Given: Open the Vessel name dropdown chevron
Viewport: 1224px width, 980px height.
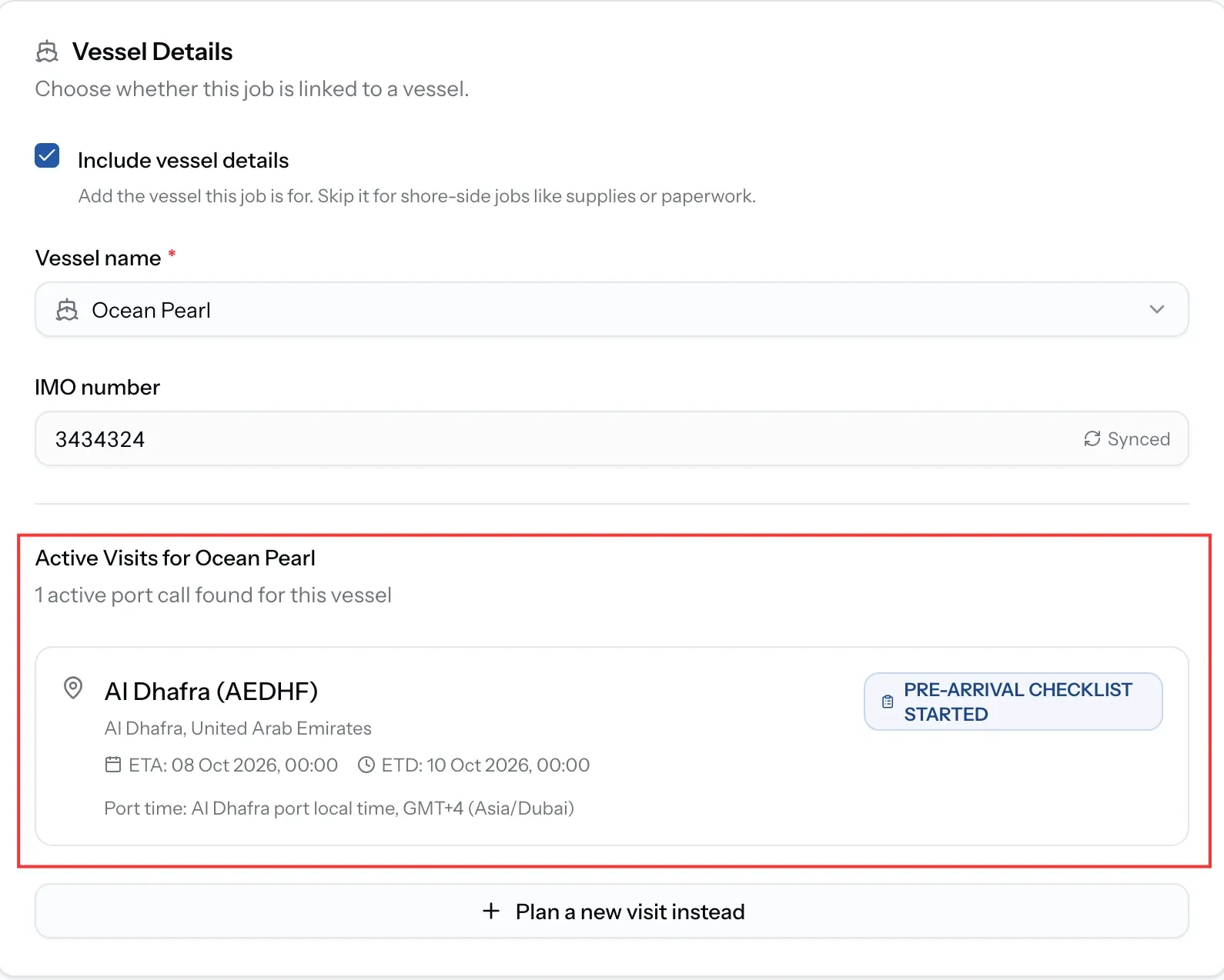Looking at the screenshot, I should (1156, 309).
